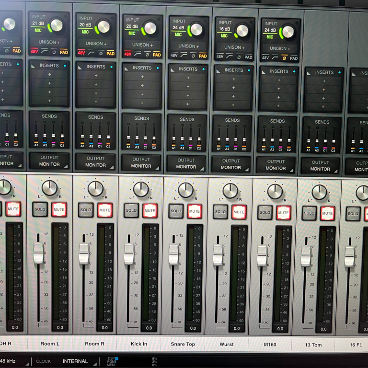The image size is (368, 368).
Task: Click the second insert plus slot on Room R
Action: 96,84
